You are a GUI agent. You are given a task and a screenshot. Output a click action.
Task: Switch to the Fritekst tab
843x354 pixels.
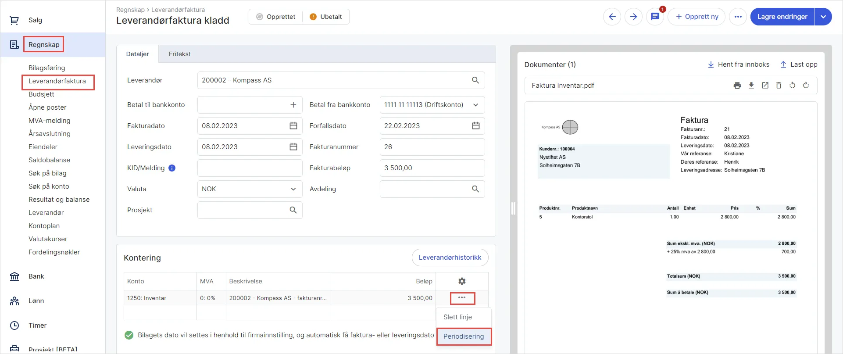(180, 54)
